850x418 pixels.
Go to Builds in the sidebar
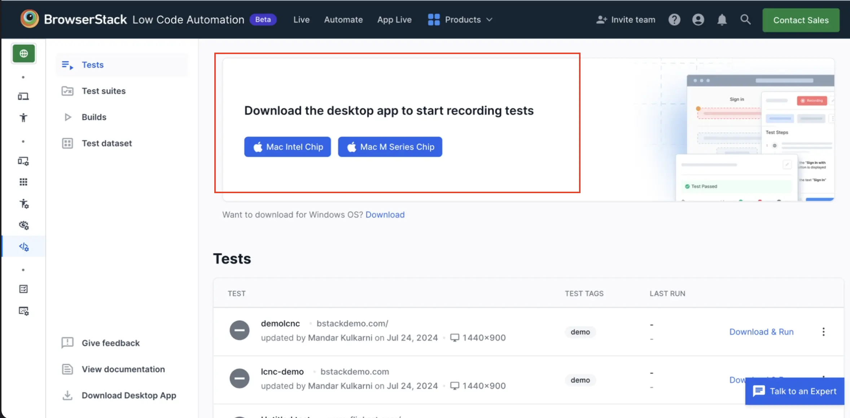[94, 117]
